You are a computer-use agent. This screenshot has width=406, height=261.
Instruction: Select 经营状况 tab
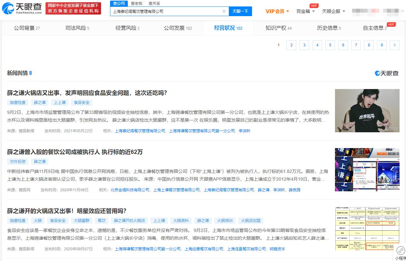pyautogui.click(x=228, y=28)
